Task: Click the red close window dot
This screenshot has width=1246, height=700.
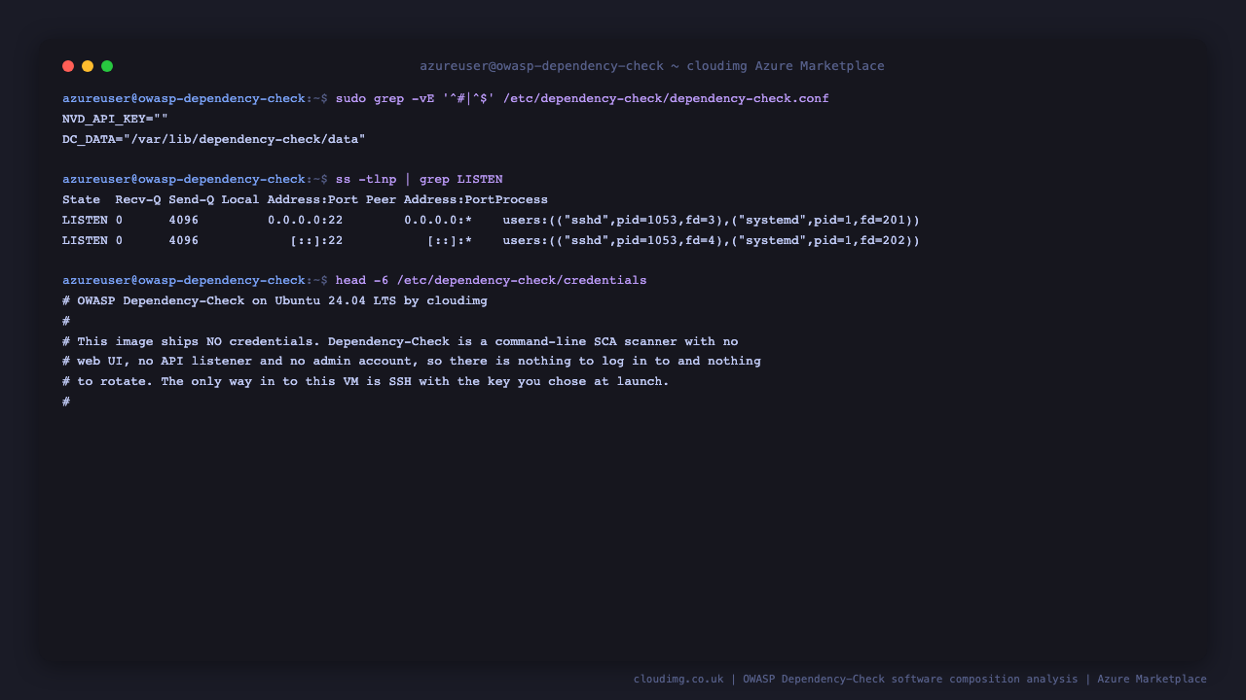Action: (x=68, y=66)
